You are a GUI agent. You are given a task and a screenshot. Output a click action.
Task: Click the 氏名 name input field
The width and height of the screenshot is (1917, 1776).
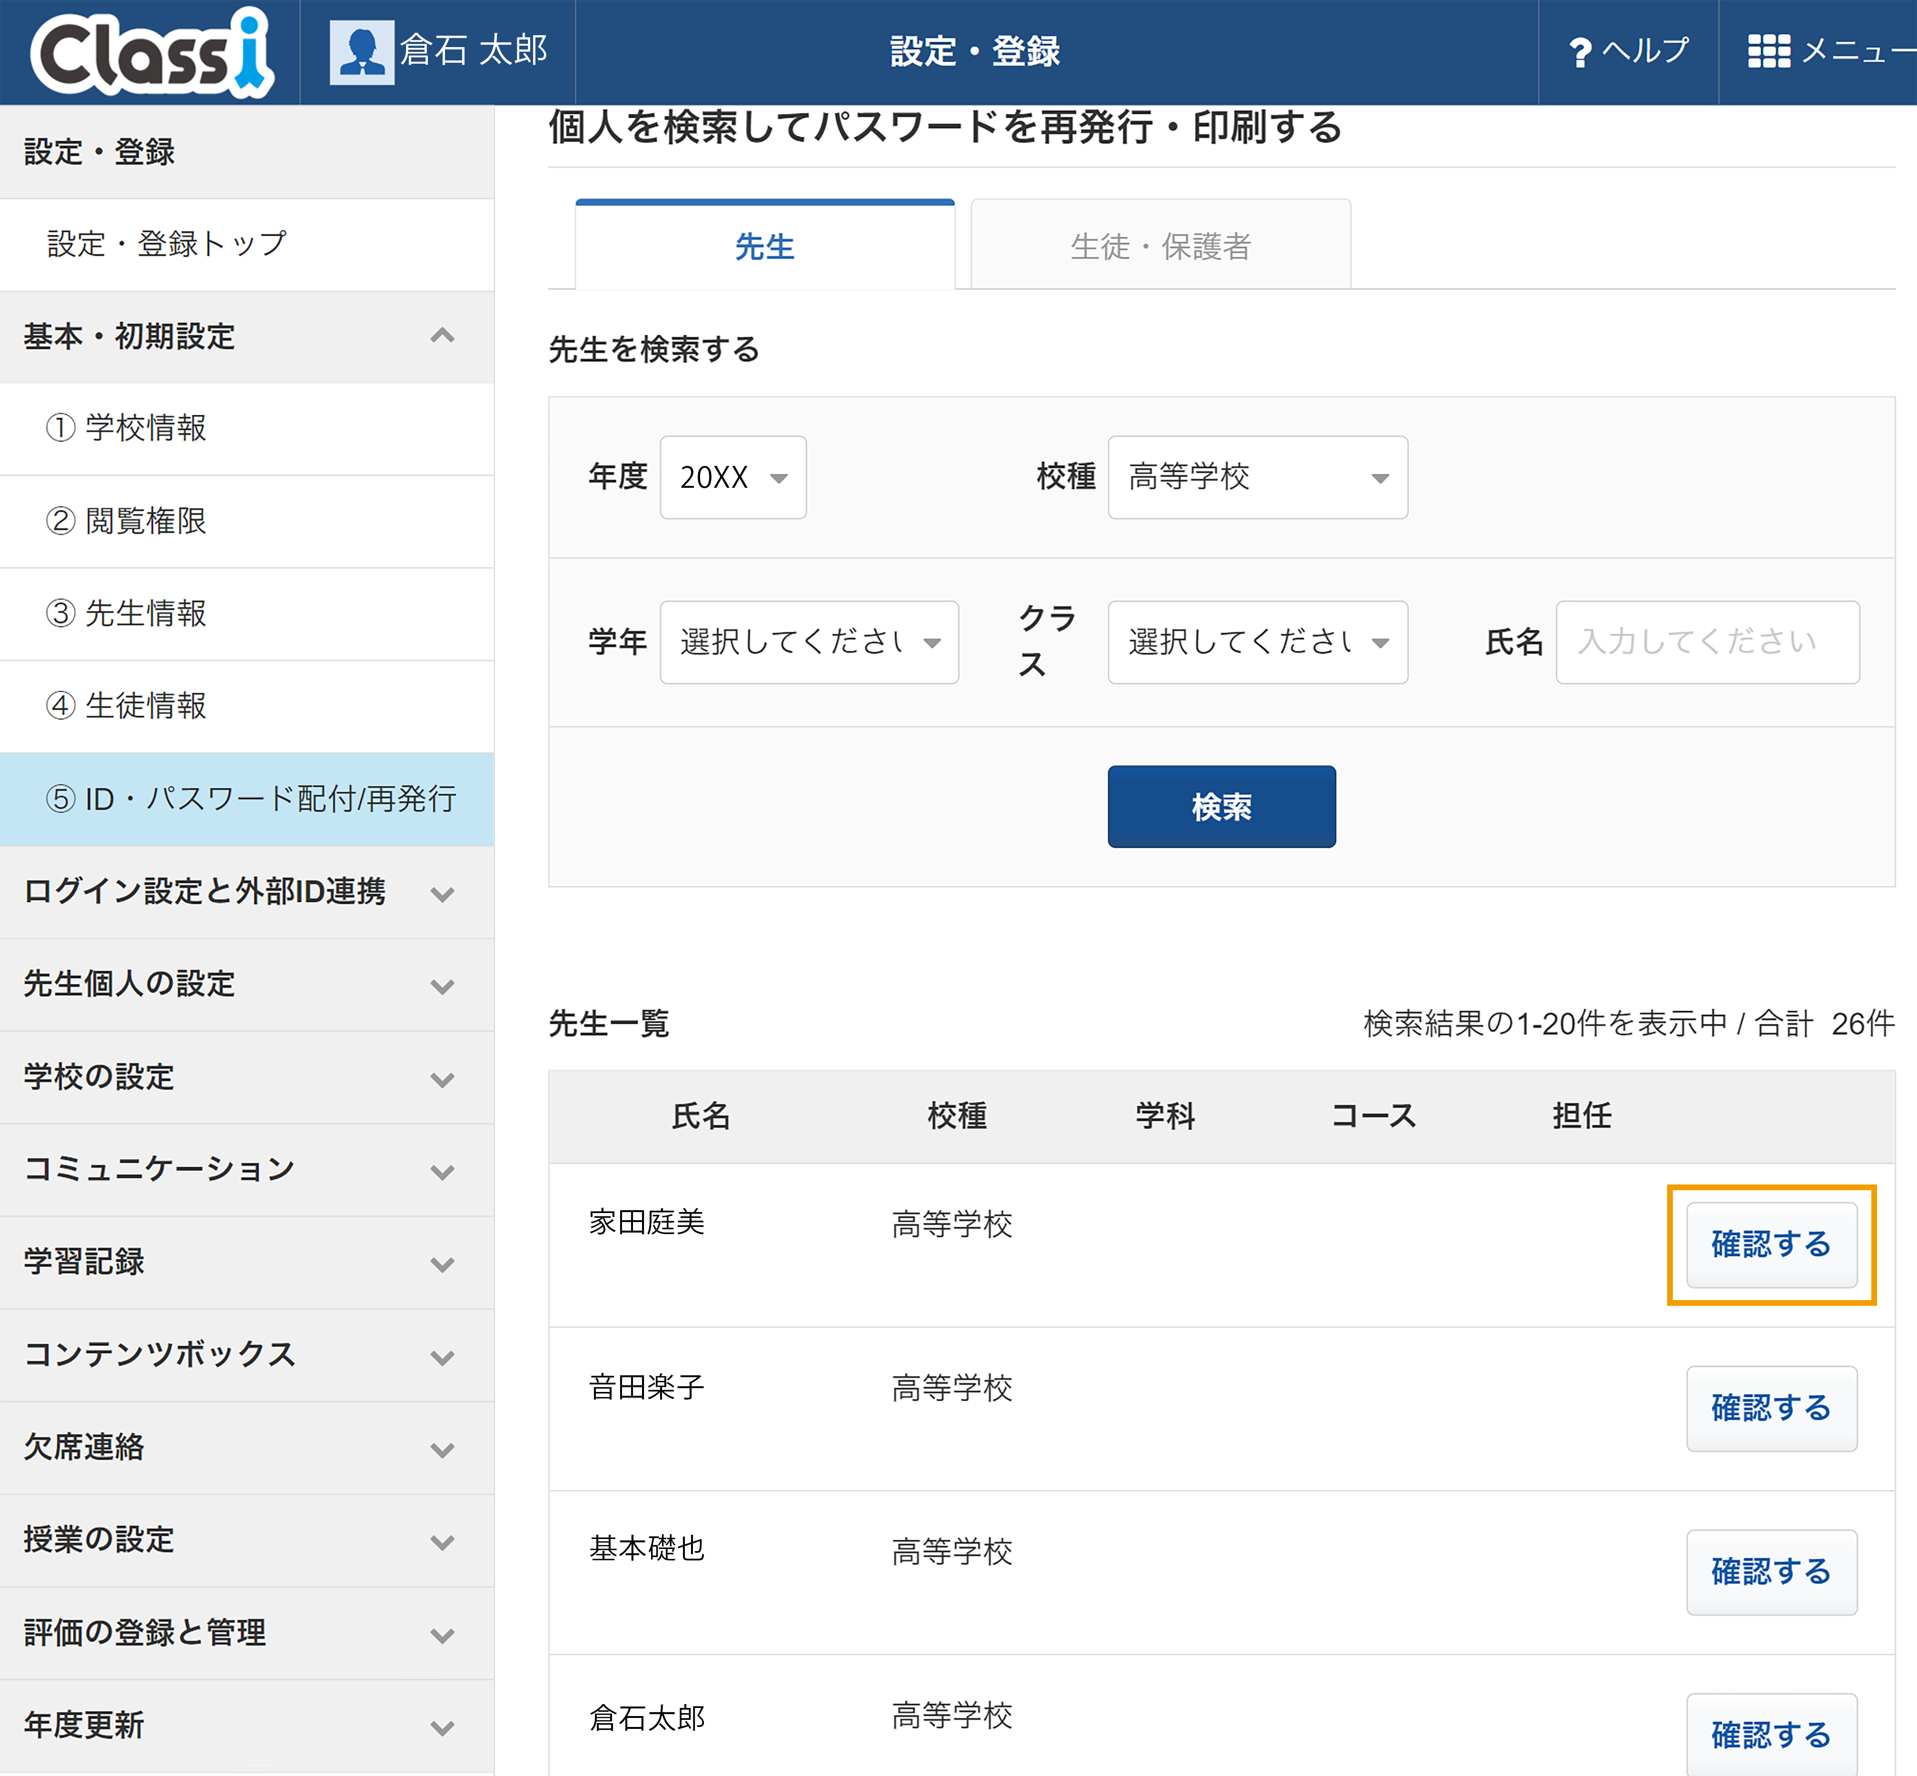(1708, 642)
